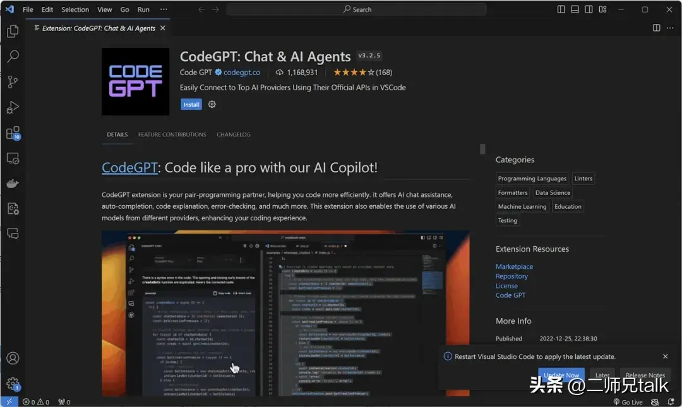
Task: Select the Docker sidebar icon
Action: coord(13,184)
